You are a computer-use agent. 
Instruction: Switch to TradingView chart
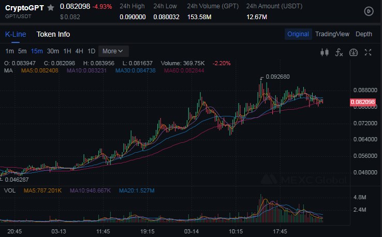(x=332, y=34)
